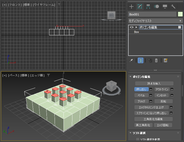The height and width of the screenshot is (142, 184).
Task: Open front viewport [標準] menu
Action: (27, 5)
